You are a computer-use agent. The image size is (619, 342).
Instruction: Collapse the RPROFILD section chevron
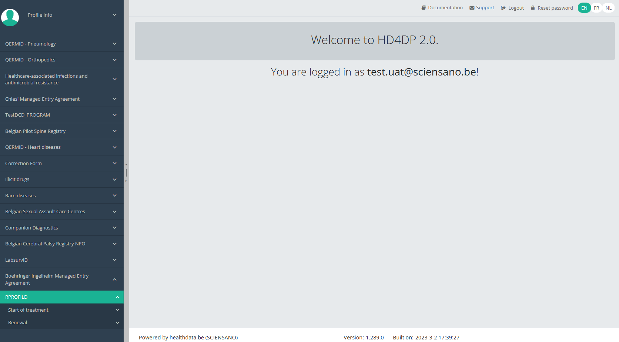click(117, 297)
